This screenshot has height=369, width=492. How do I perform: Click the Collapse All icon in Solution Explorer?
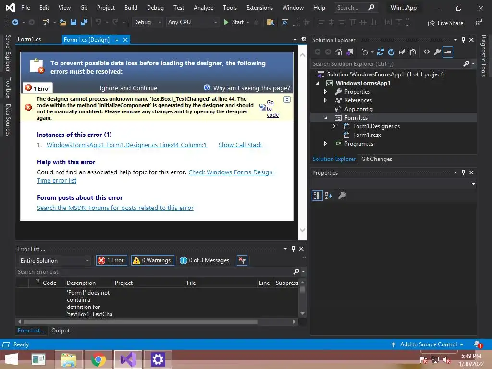click(x=402, y=52)
